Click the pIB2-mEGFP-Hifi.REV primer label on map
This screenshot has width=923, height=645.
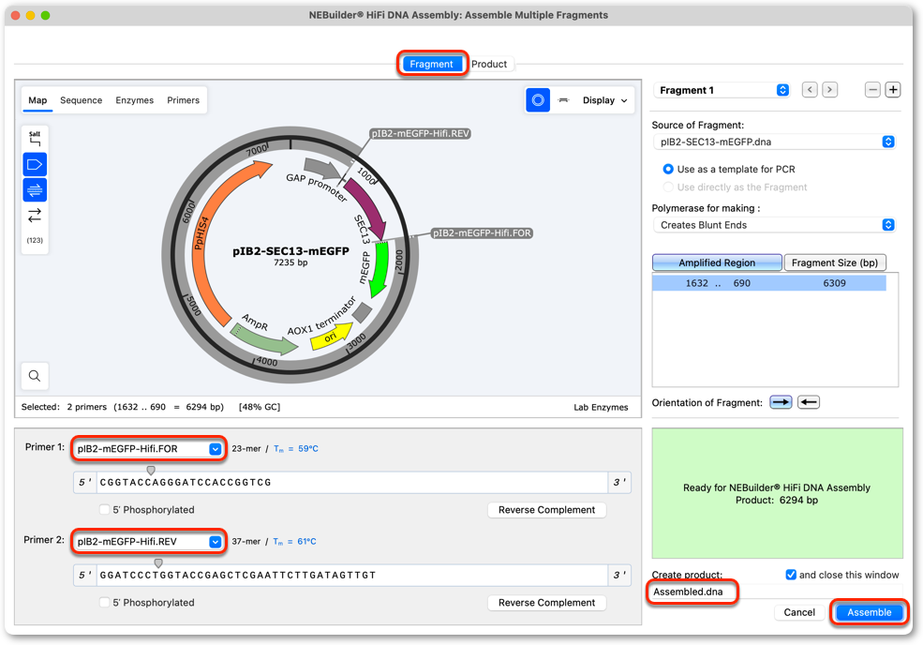click(x=421, y=134)
